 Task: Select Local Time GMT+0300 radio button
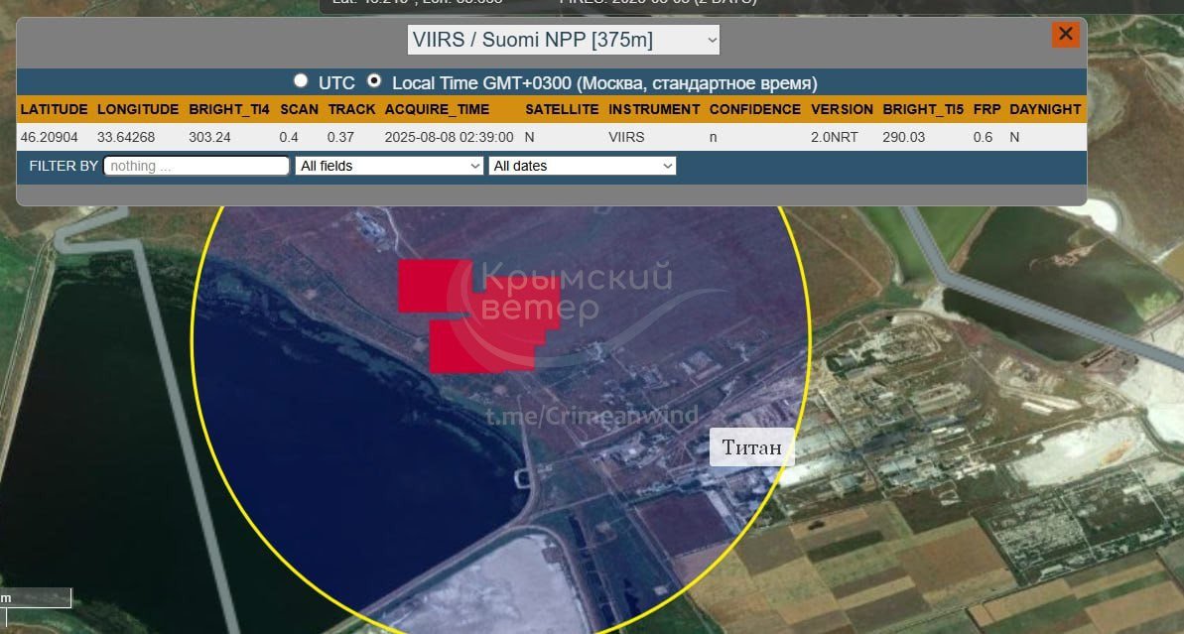[x=374, y=81]
